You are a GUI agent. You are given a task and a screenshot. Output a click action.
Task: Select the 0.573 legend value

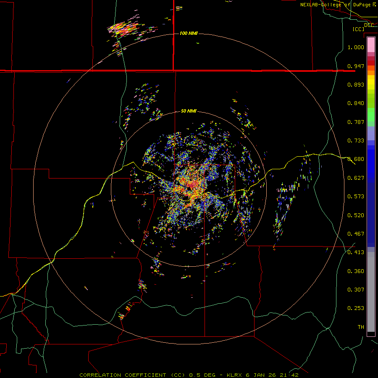356,197
